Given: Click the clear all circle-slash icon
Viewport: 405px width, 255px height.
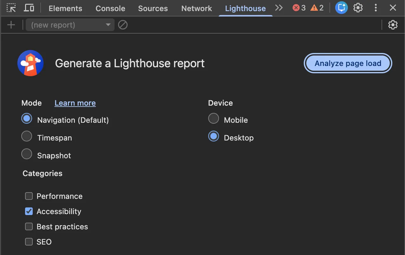Looking at the screenshot, I should tap(123, 25).
